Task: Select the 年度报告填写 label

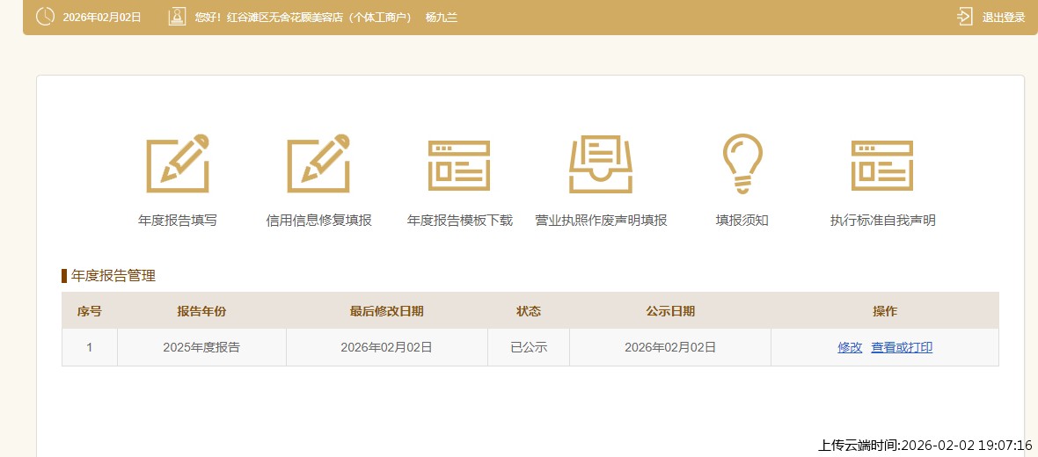Action: [178, 221]
